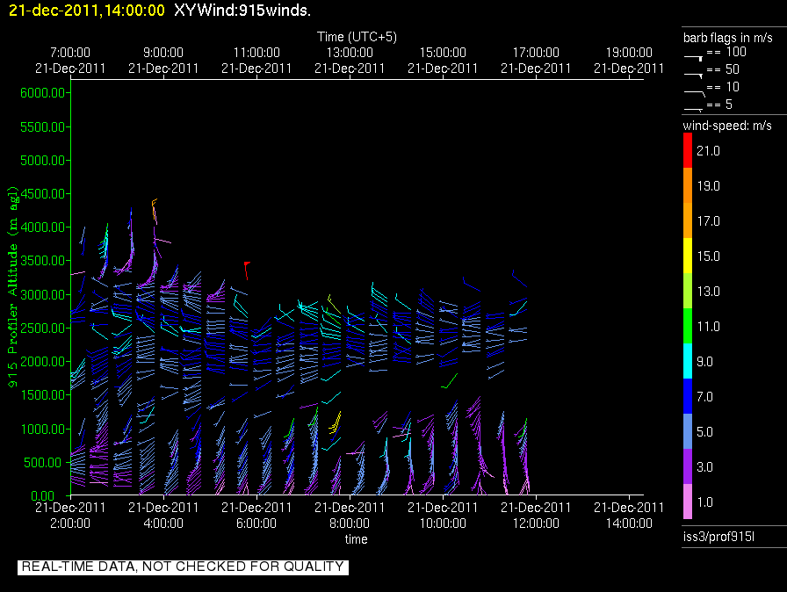Click the '14:00:00' bottom axis time label
This screenshot has height=592, width=787.
click(x=629, y=523)
